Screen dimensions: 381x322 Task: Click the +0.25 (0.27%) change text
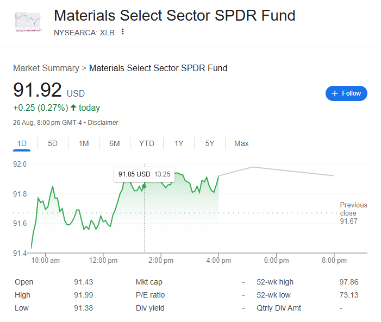[41, 108]
